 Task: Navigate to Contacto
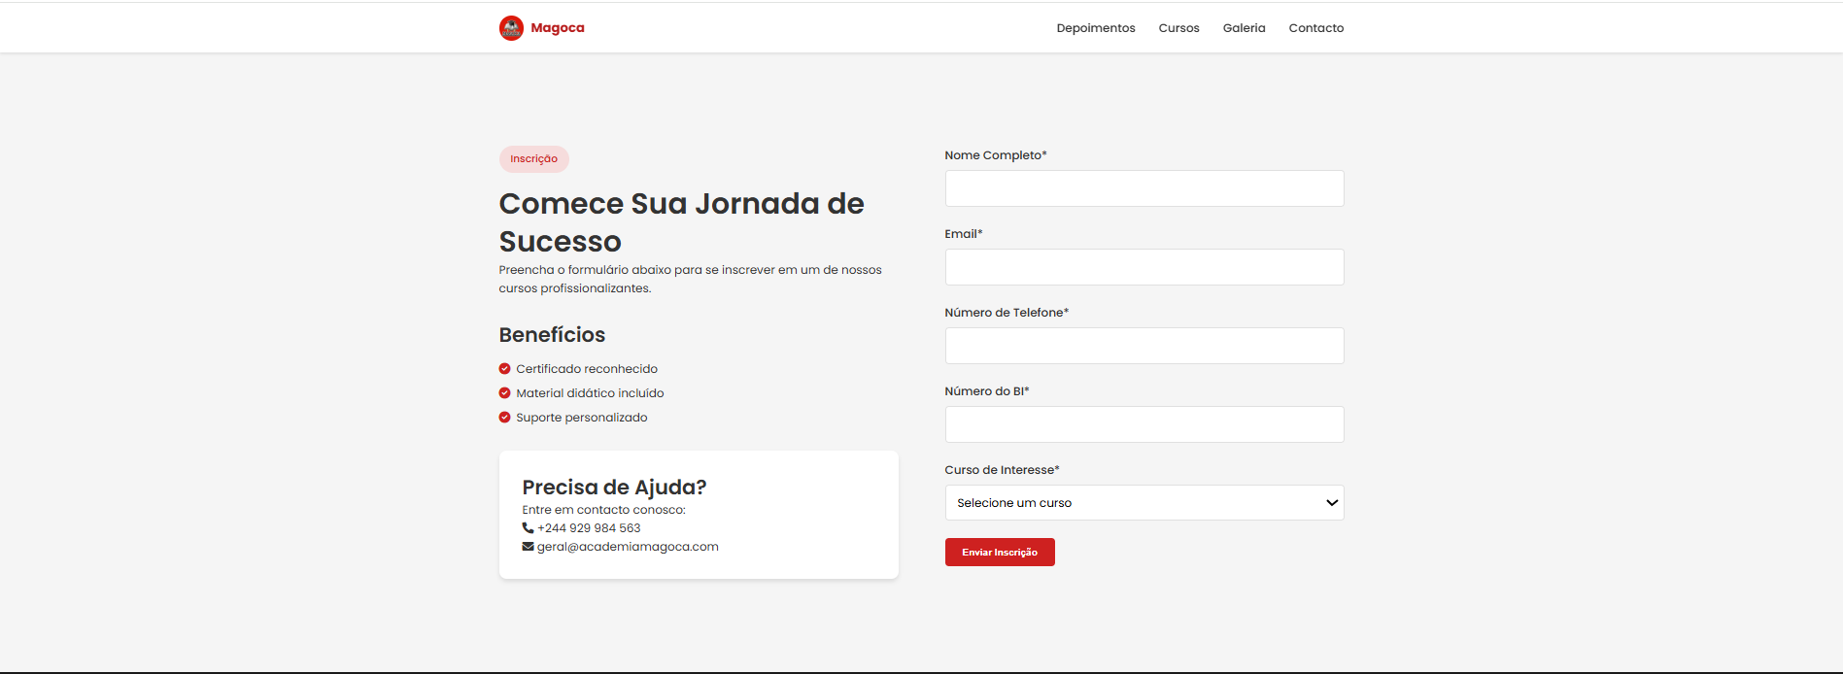[1316, 28]
